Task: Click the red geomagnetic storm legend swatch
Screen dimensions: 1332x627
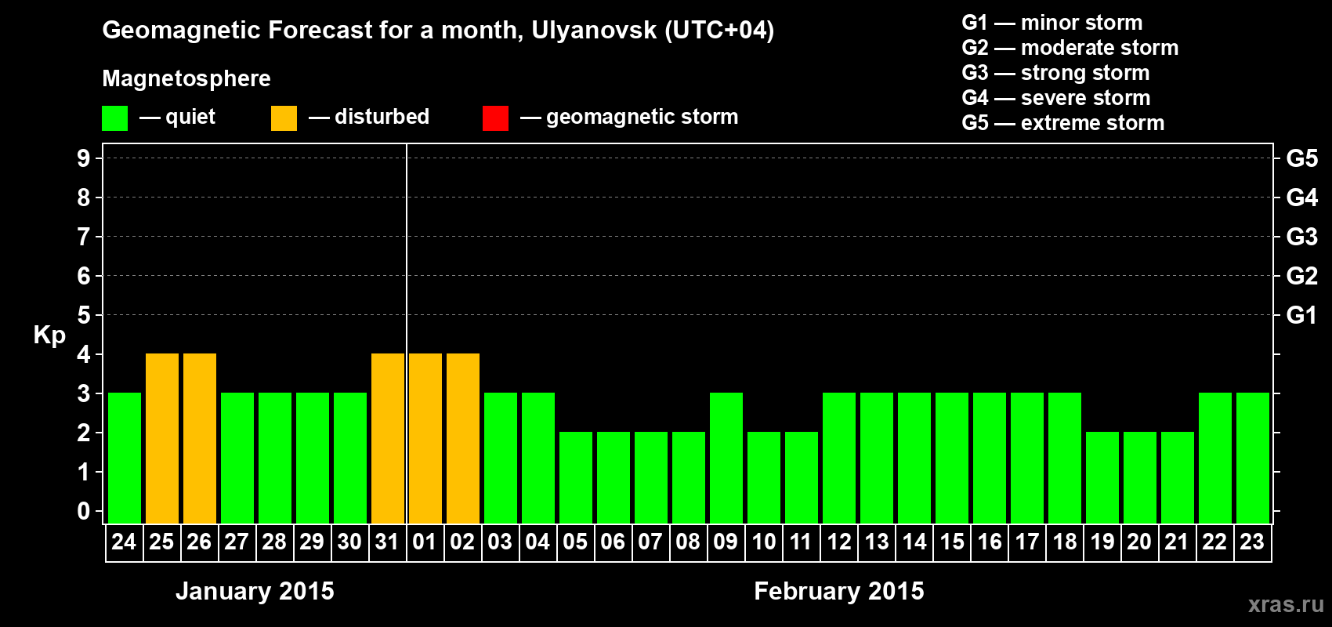Action: [495, 118]
